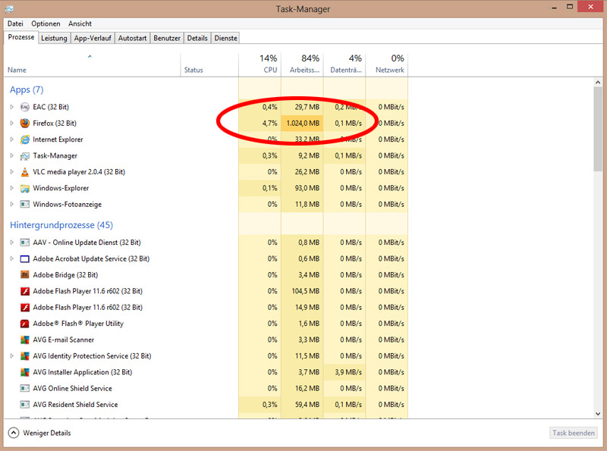The width and height of the screenshot is (607, 451).
Task: Click the EAC application icon
Action: point(25,107)
